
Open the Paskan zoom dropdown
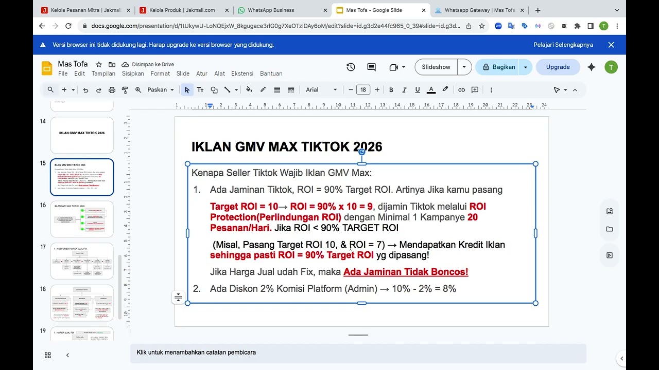(x=161, y=90)
